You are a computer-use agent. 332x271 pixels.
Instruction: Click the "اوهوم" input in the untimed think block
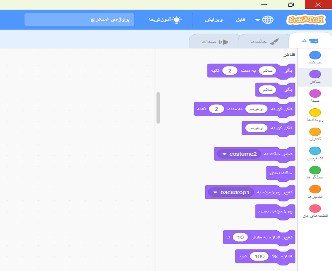256,128
